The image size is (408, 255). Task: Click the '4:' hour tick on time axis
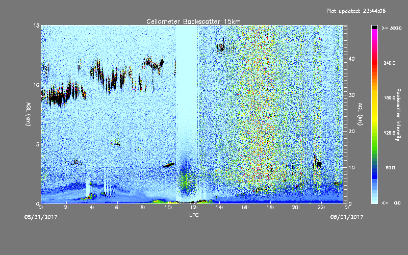pos(92,208)
